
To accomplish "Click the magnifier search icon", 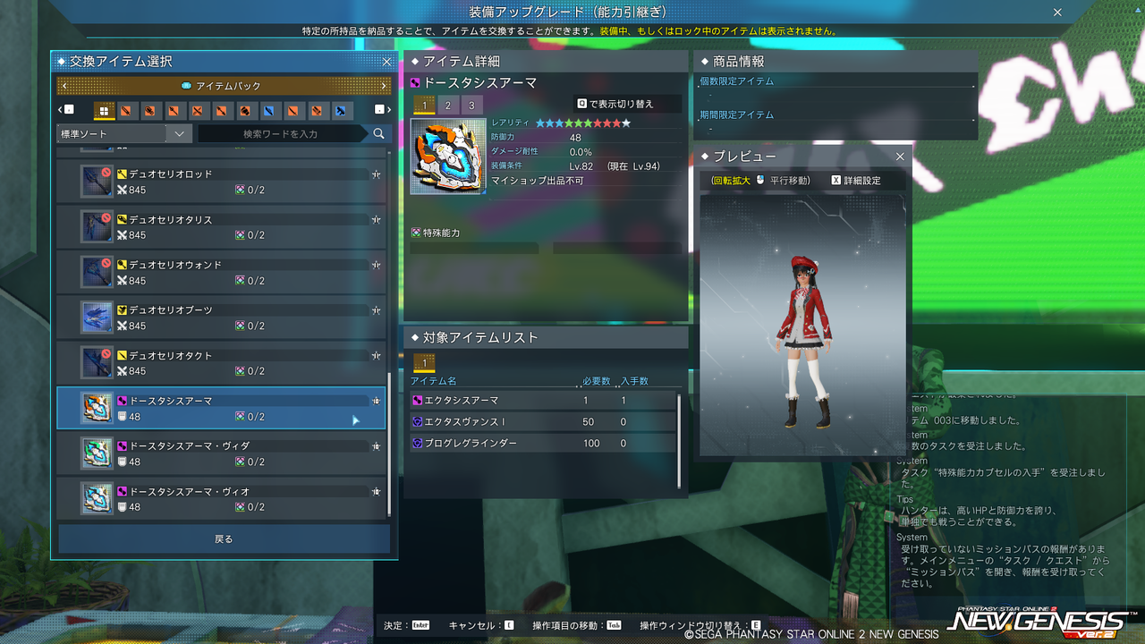I will pyautogui.click(x=379, y=133).
